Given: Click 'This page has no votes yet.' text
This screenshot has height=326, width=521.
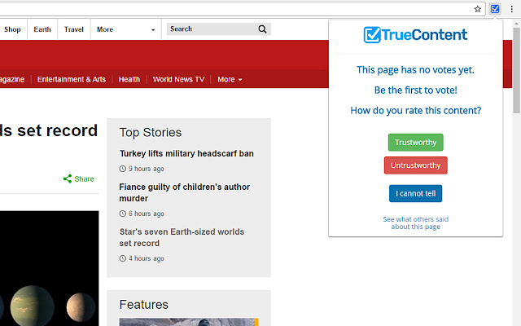Looking at the screenshot, I should coord(415,70).
